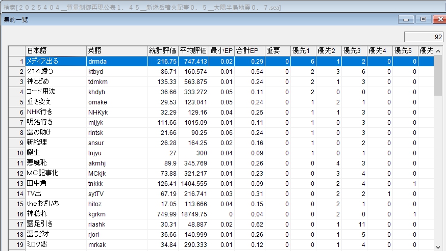Select the コード用法 cell

coord(56,92)
